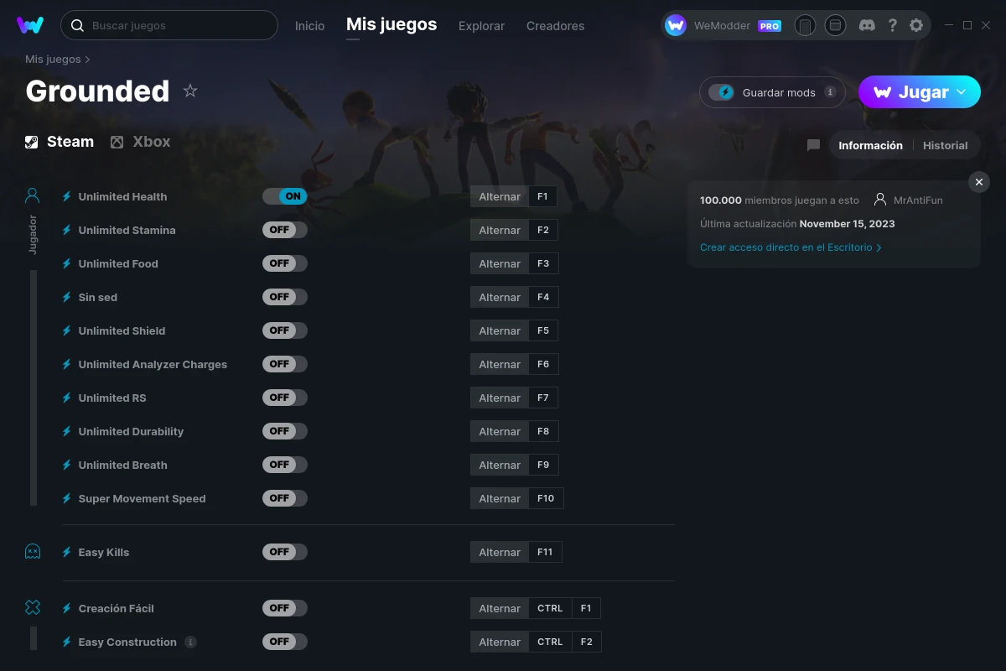Click Alternar for Unlimited Breath

500,465
